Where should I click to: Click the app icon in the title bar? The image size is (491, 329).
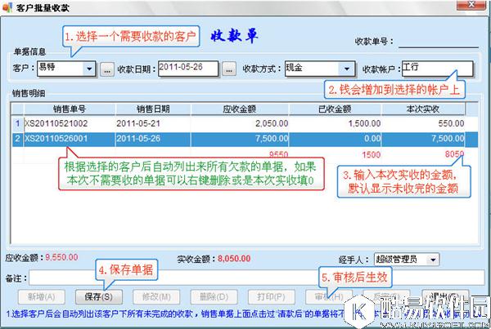7,7
